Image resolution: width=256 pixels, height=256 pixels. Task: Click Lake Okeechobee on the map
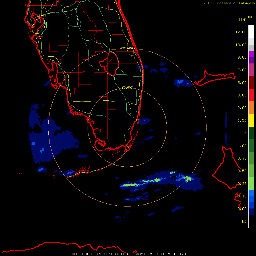109,64
